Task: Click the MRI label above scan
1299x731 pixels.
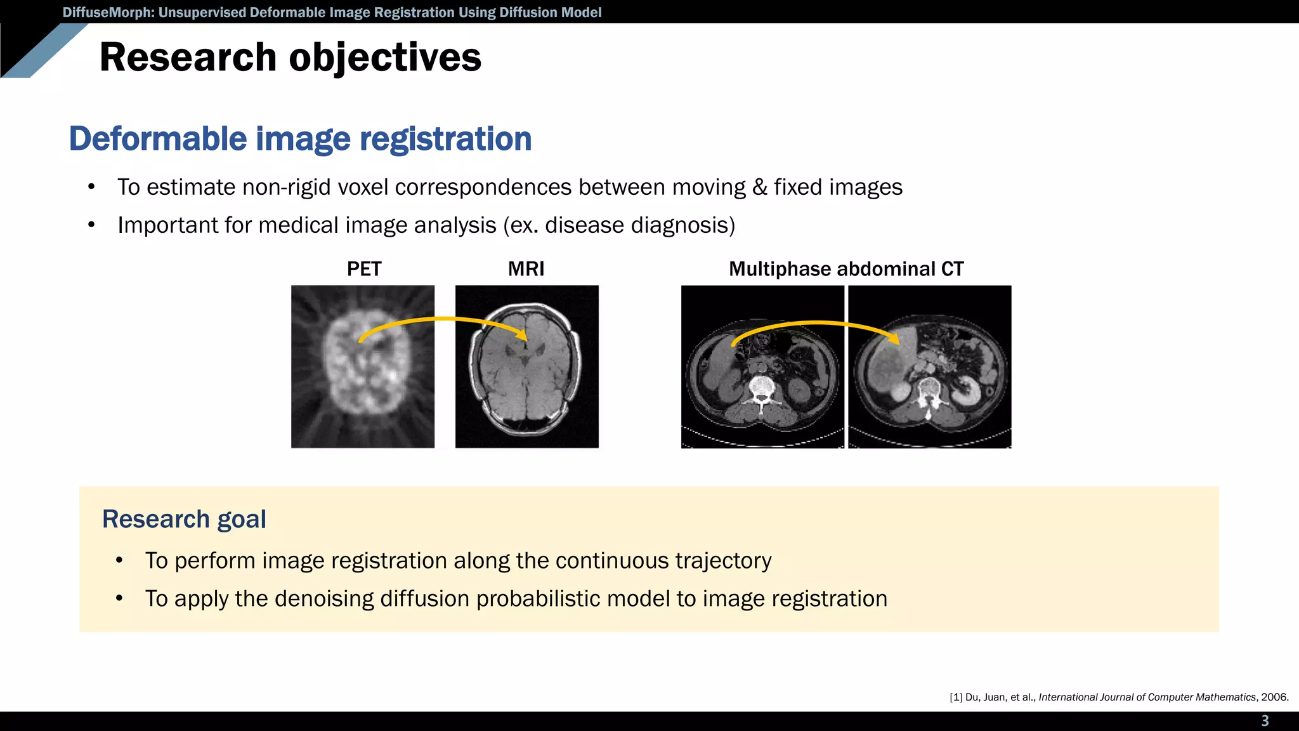Action: [x=526, y=269]
